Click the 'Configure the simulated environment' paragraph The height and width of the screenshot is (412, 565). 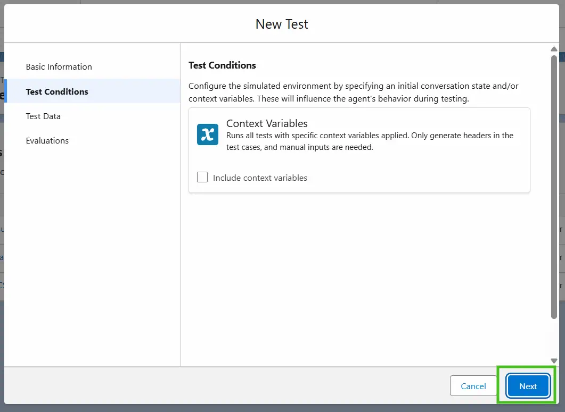point(353,93)
